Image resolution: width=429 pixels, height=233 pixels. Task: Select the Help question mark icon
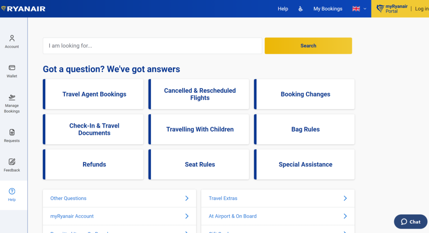12,191
